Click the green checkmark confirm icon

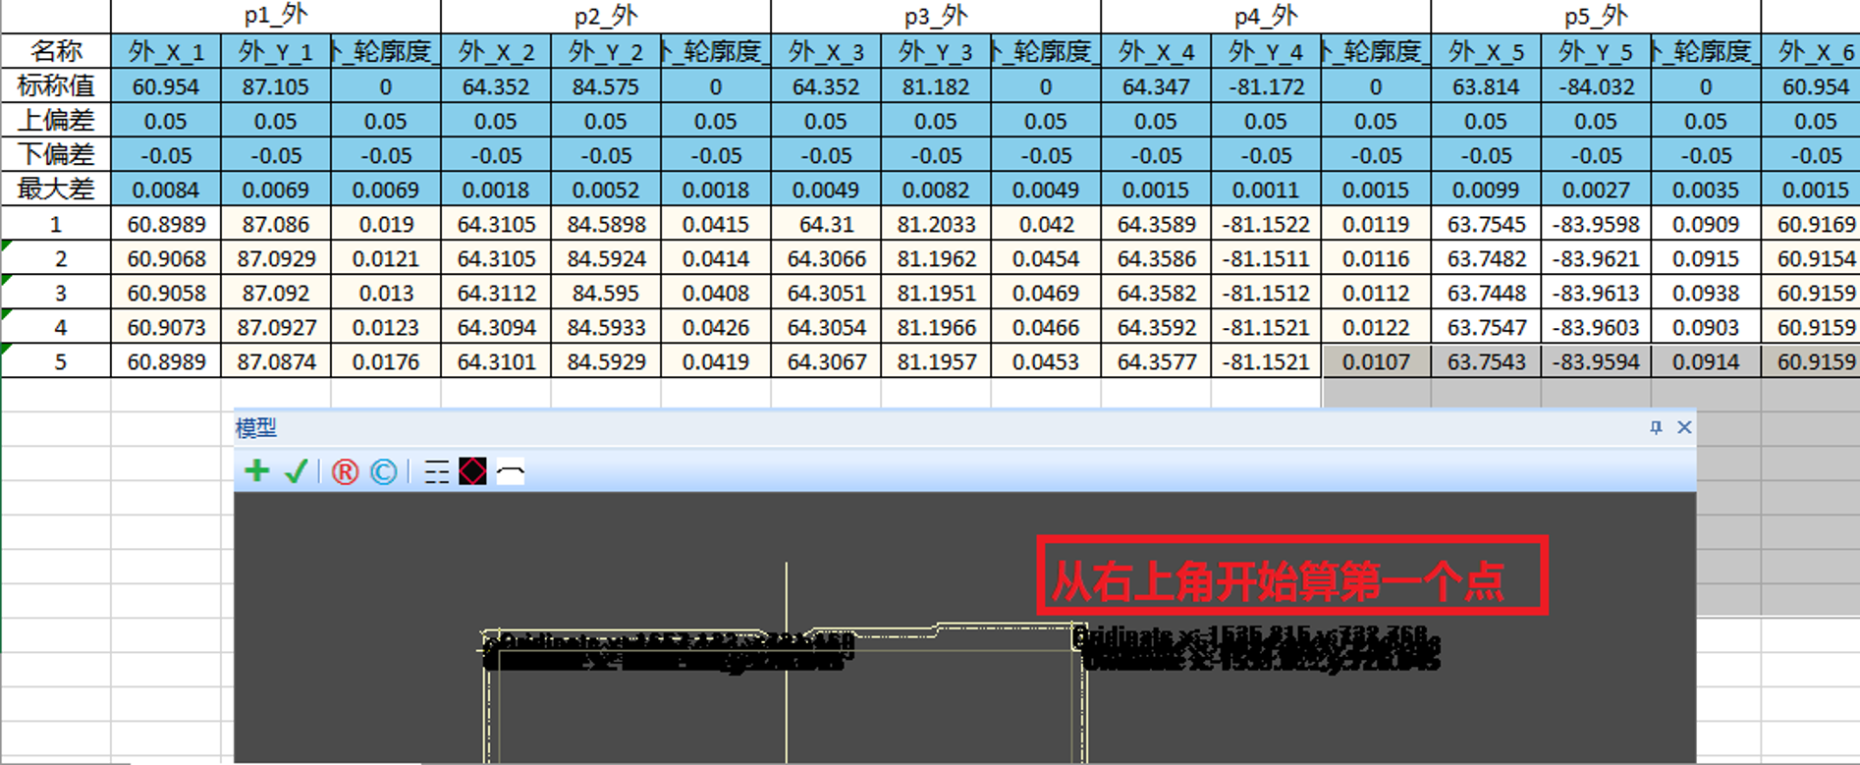296,472
